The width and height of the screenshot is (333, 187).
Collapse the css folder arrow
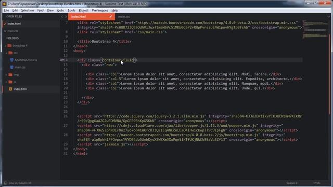7,53
